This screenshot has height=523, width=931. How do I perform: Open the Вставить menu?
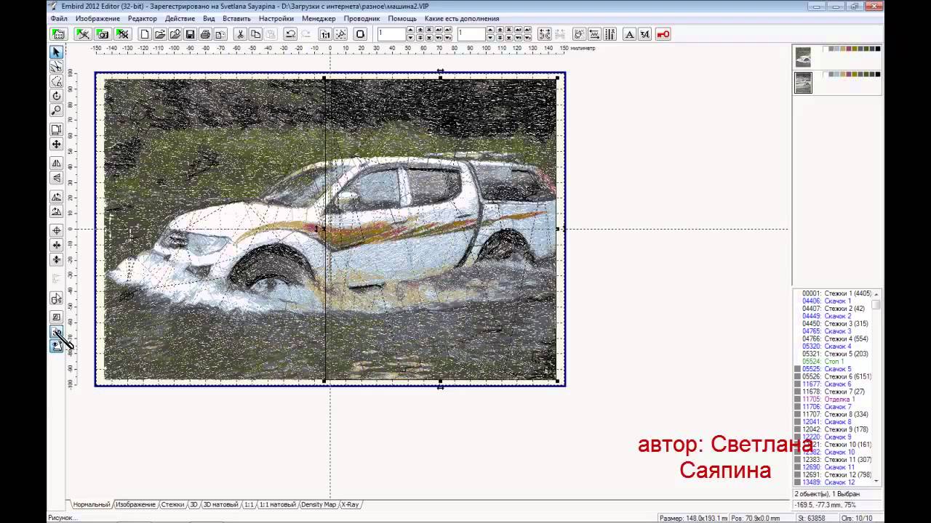(237, 18)
